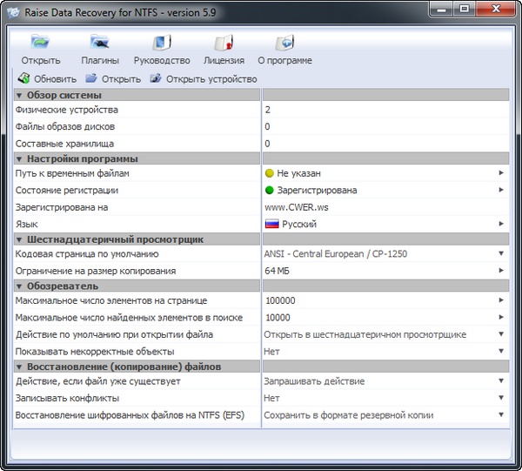Viewport: 522px width, 471px height.
Task: Open the Показывать некорректные объекты dropdown
Action: coord(501,351)
